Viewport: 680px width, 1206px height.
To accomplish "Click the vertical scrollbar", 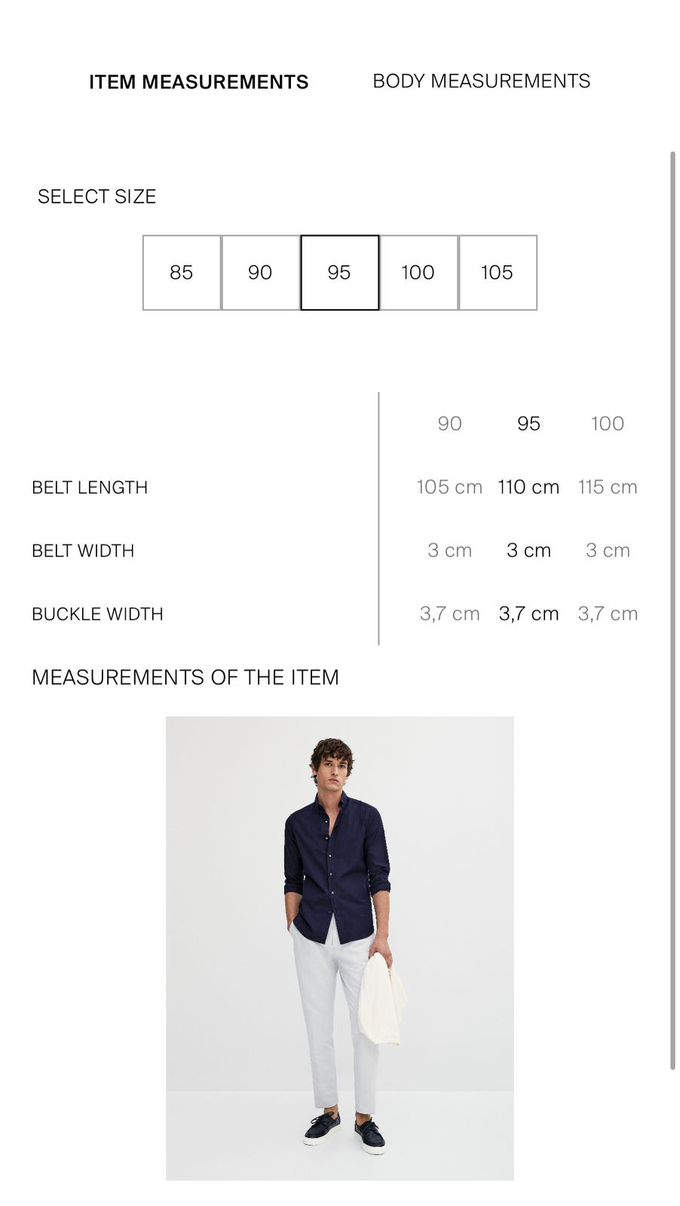I will tap(672, 609).
